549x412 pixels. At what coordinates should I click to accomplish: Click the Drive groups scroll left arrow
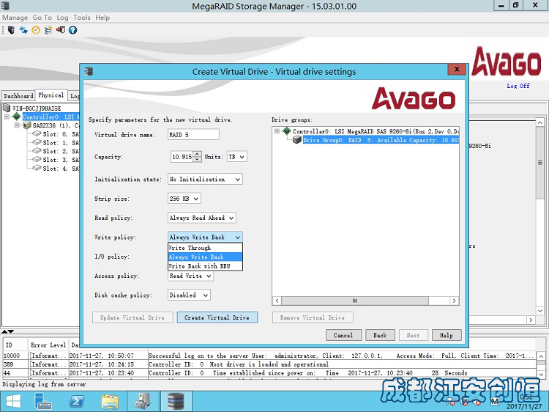point(277,301)
